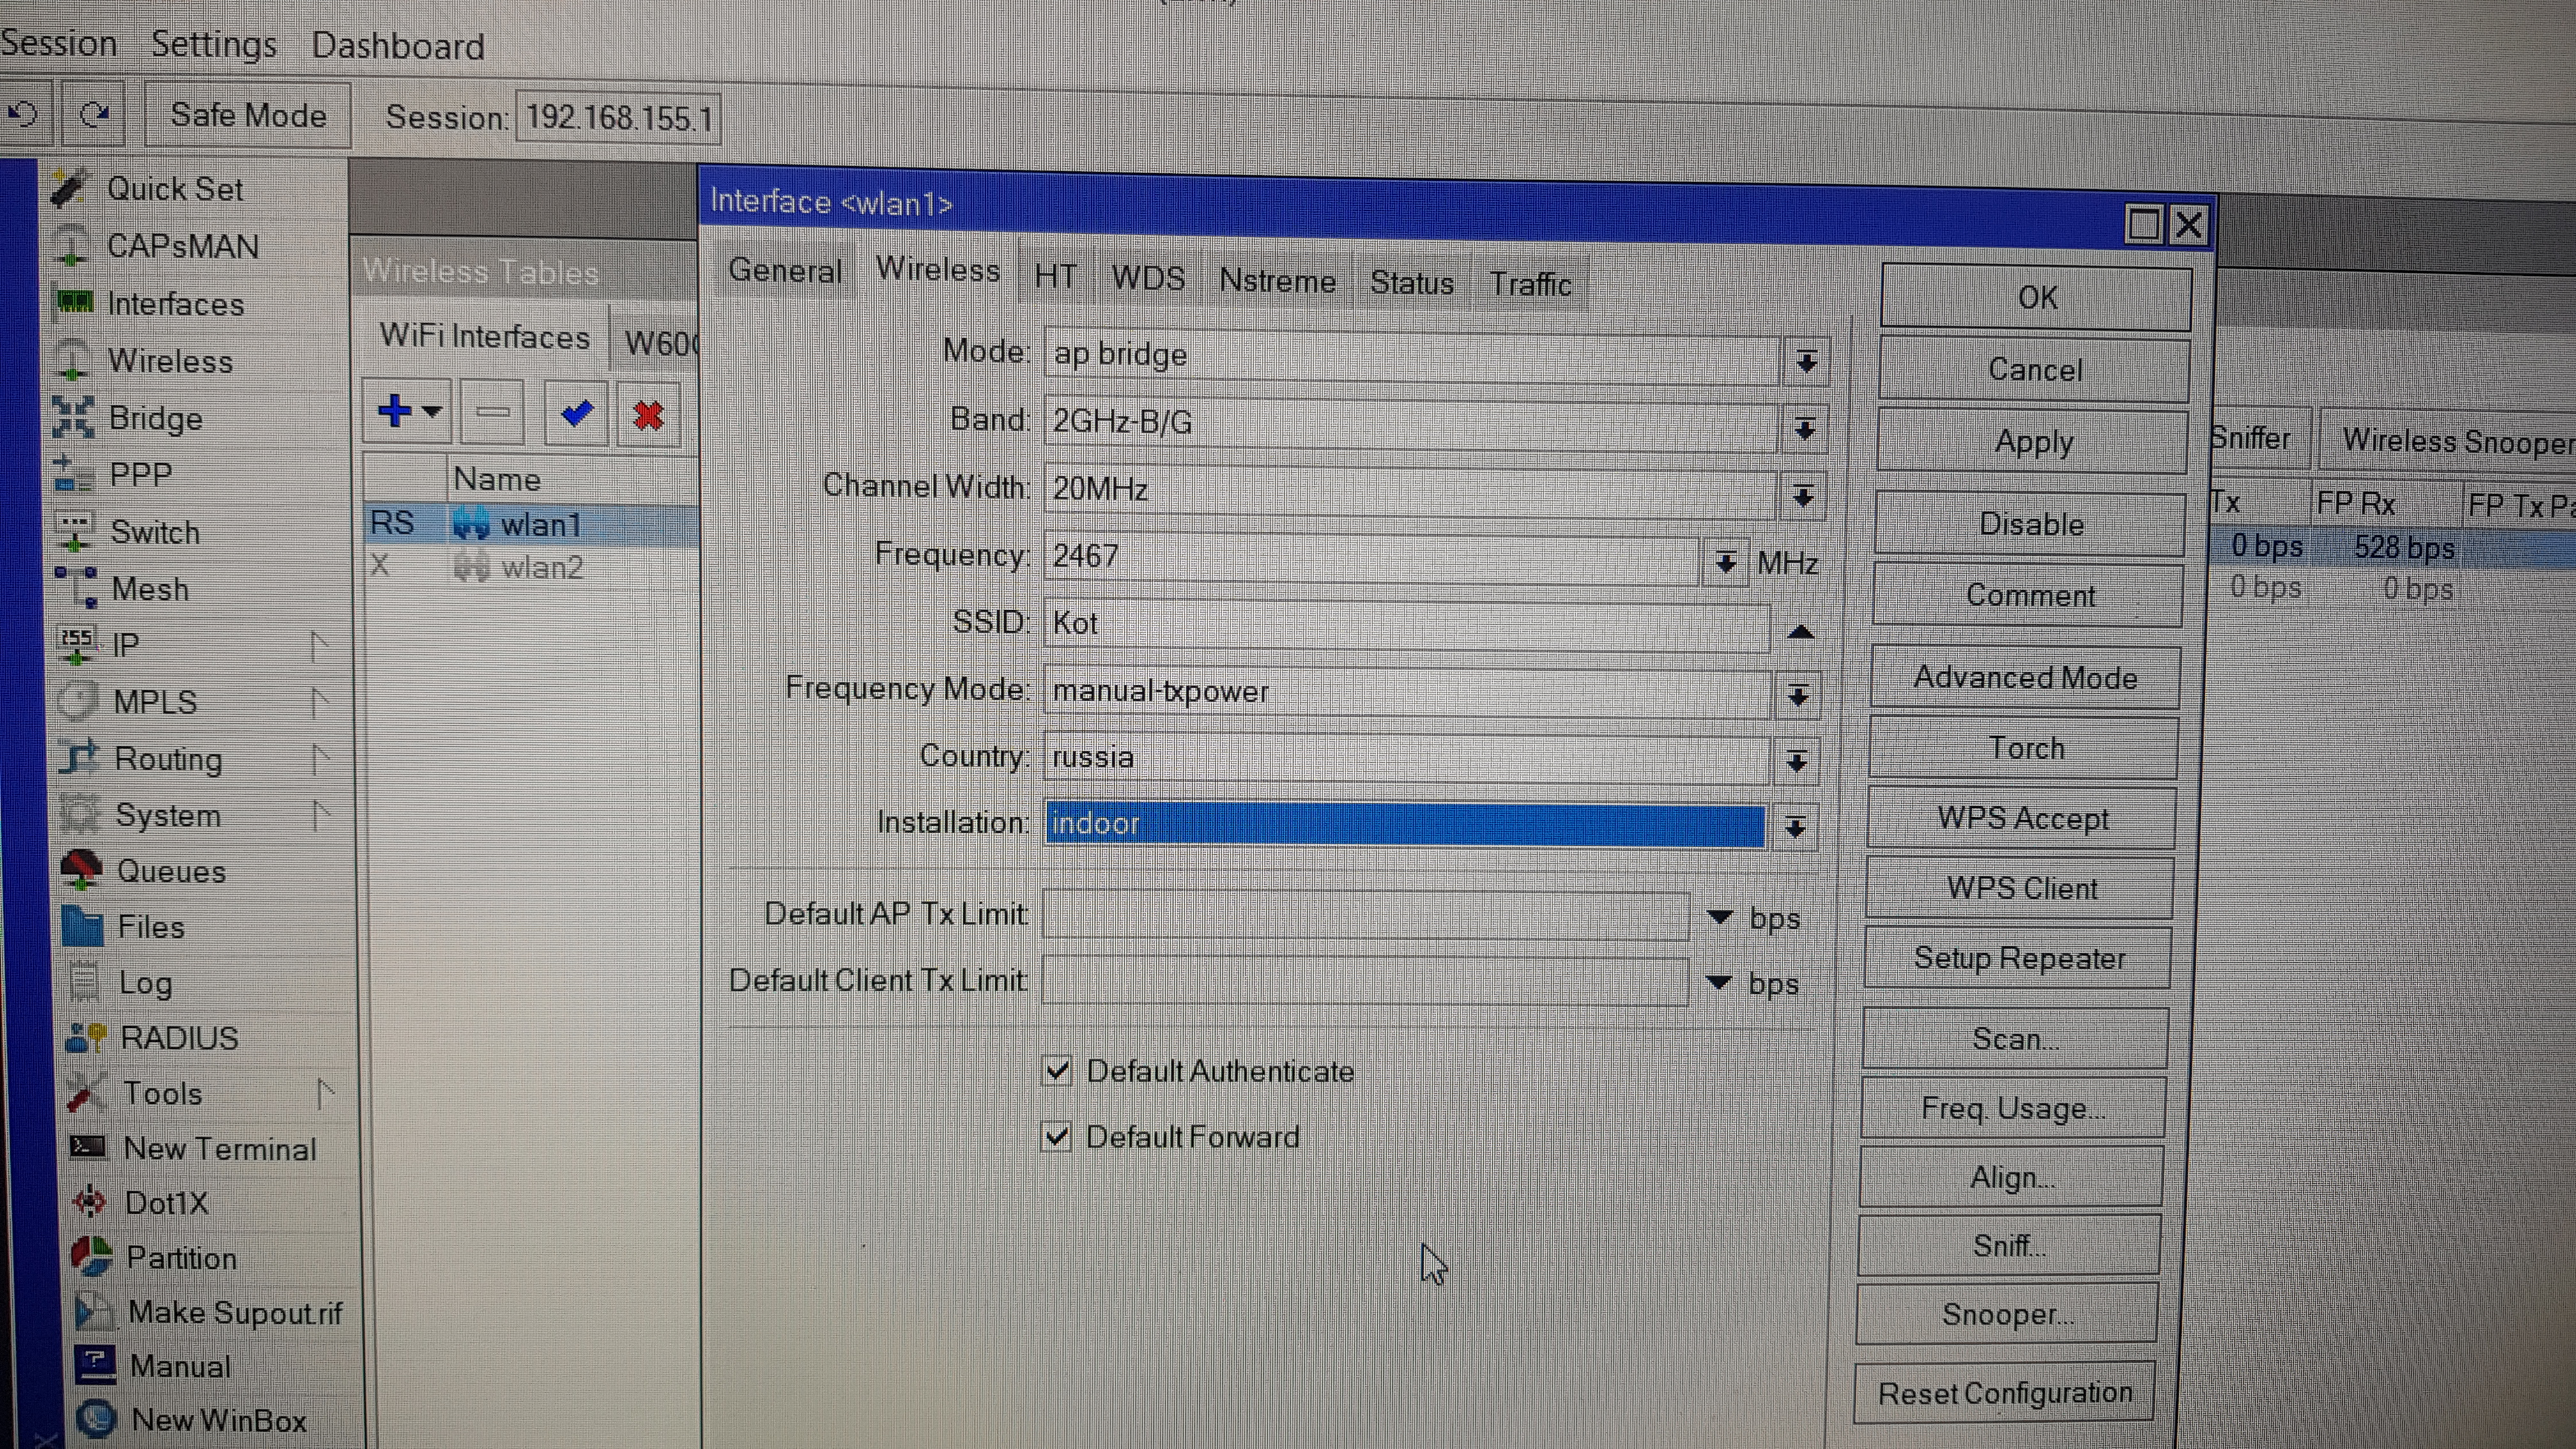The height and width of the screenshot is (1449, 2576).
Task: Switch to the HT tab
Action: pyautogui.click(x=1055, y=277)
